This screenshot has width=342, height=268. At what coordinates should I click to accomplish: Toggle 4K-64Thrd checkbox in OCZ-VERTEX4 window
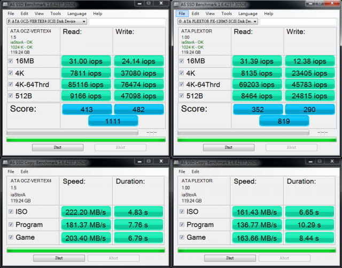11,84
